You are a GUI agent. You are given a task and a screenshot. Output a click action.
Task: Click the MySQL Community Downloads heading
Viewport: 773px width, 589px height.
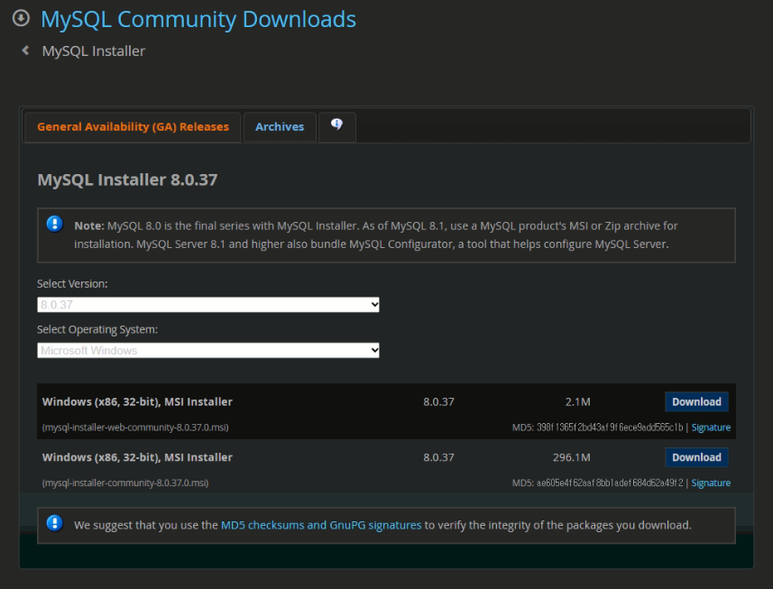point(198,19)
